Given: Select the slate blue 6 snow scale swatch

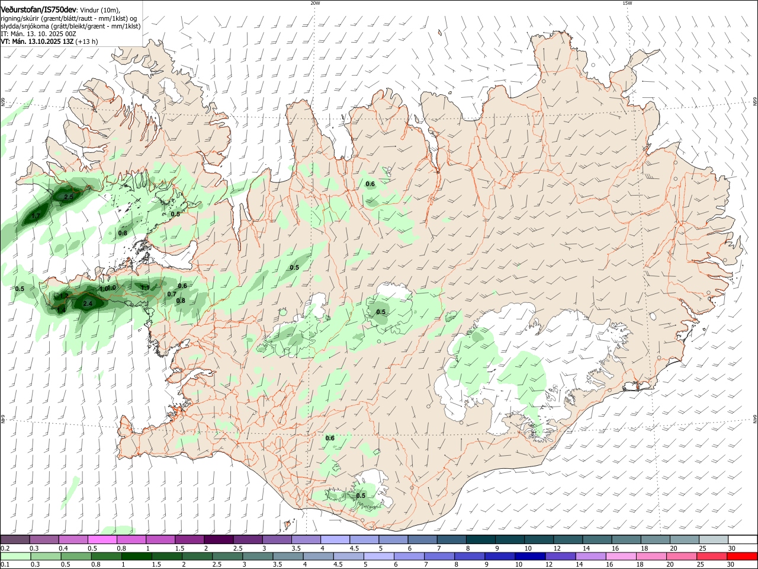Looking at the screenshot, I should point(422,539).
